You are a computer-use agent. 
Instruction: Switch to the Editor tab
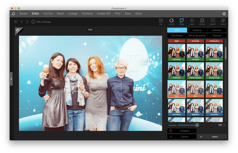pyautogui.click(x=36, y=14)
